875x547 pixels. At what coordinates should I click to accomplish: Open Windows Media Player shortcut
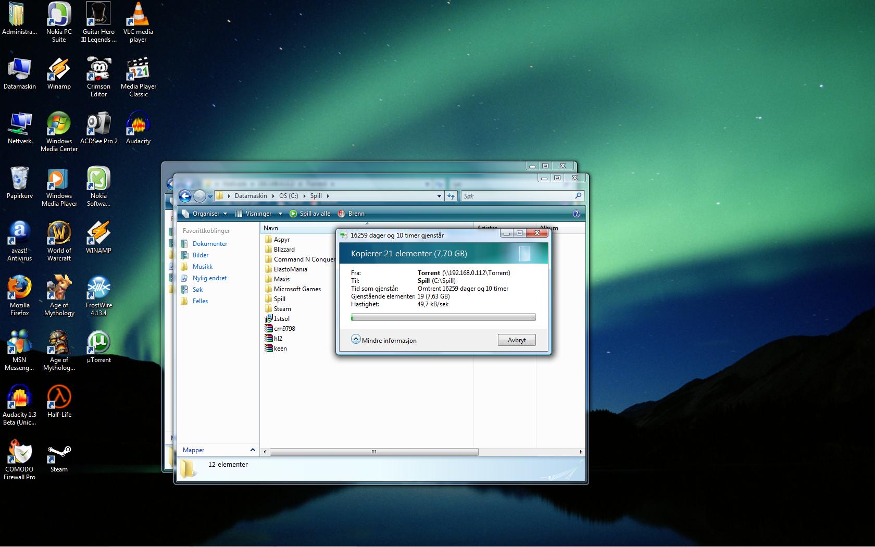(59, 187)
